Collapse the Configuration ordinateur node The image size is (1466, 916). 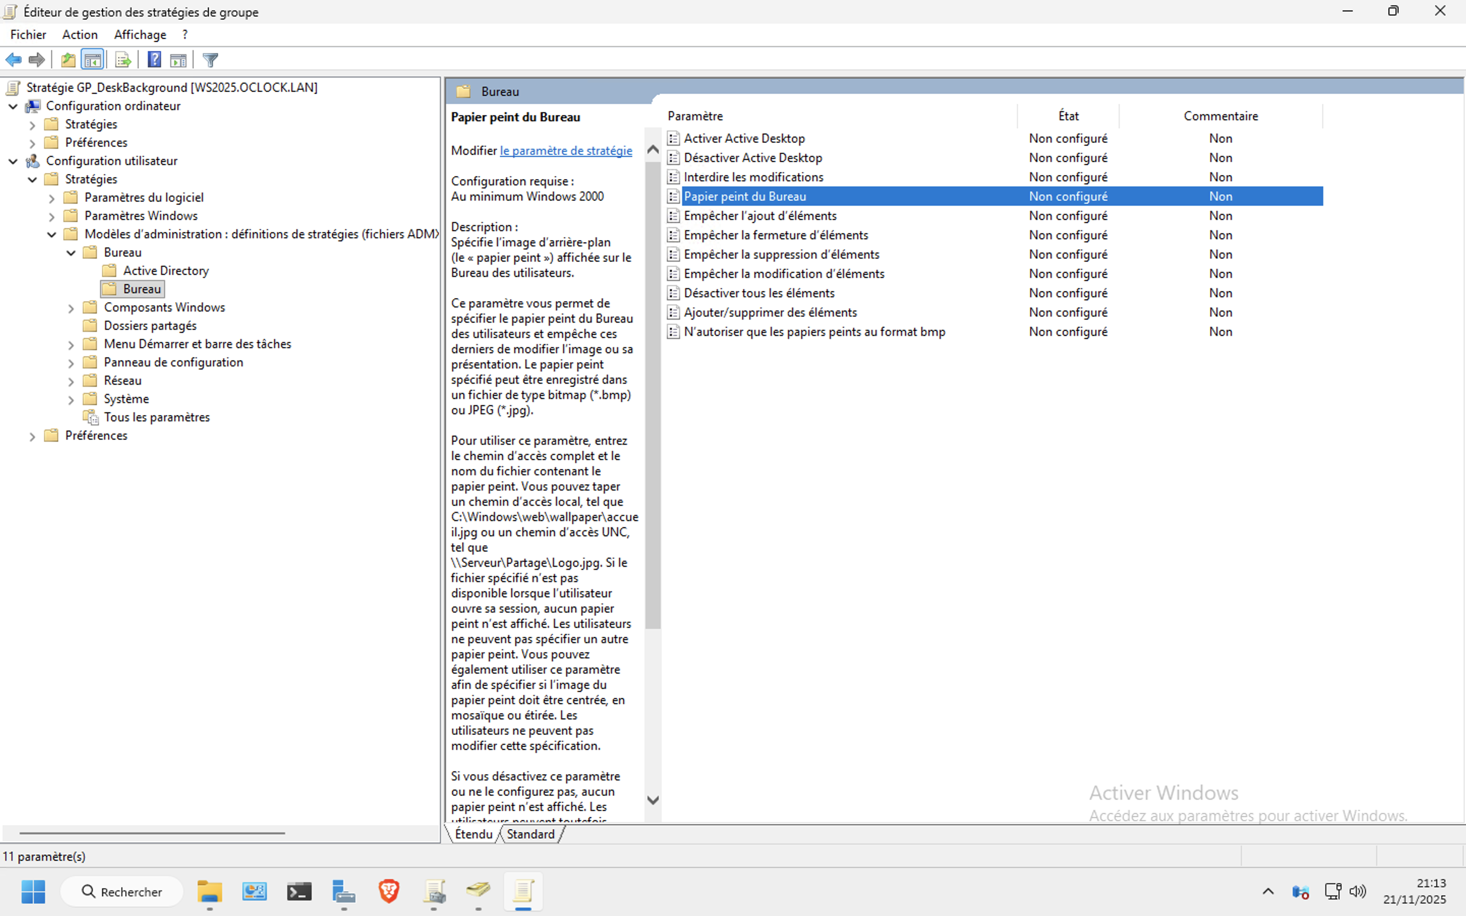(13, 107)
